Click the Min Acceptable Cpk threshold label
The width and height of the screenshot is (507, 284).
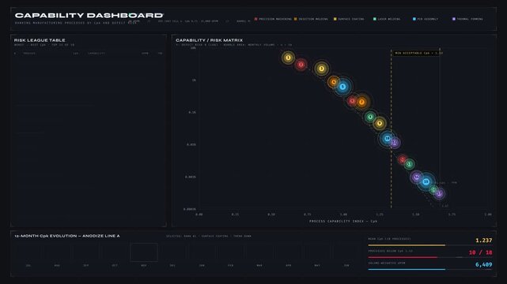pos(417,53)
